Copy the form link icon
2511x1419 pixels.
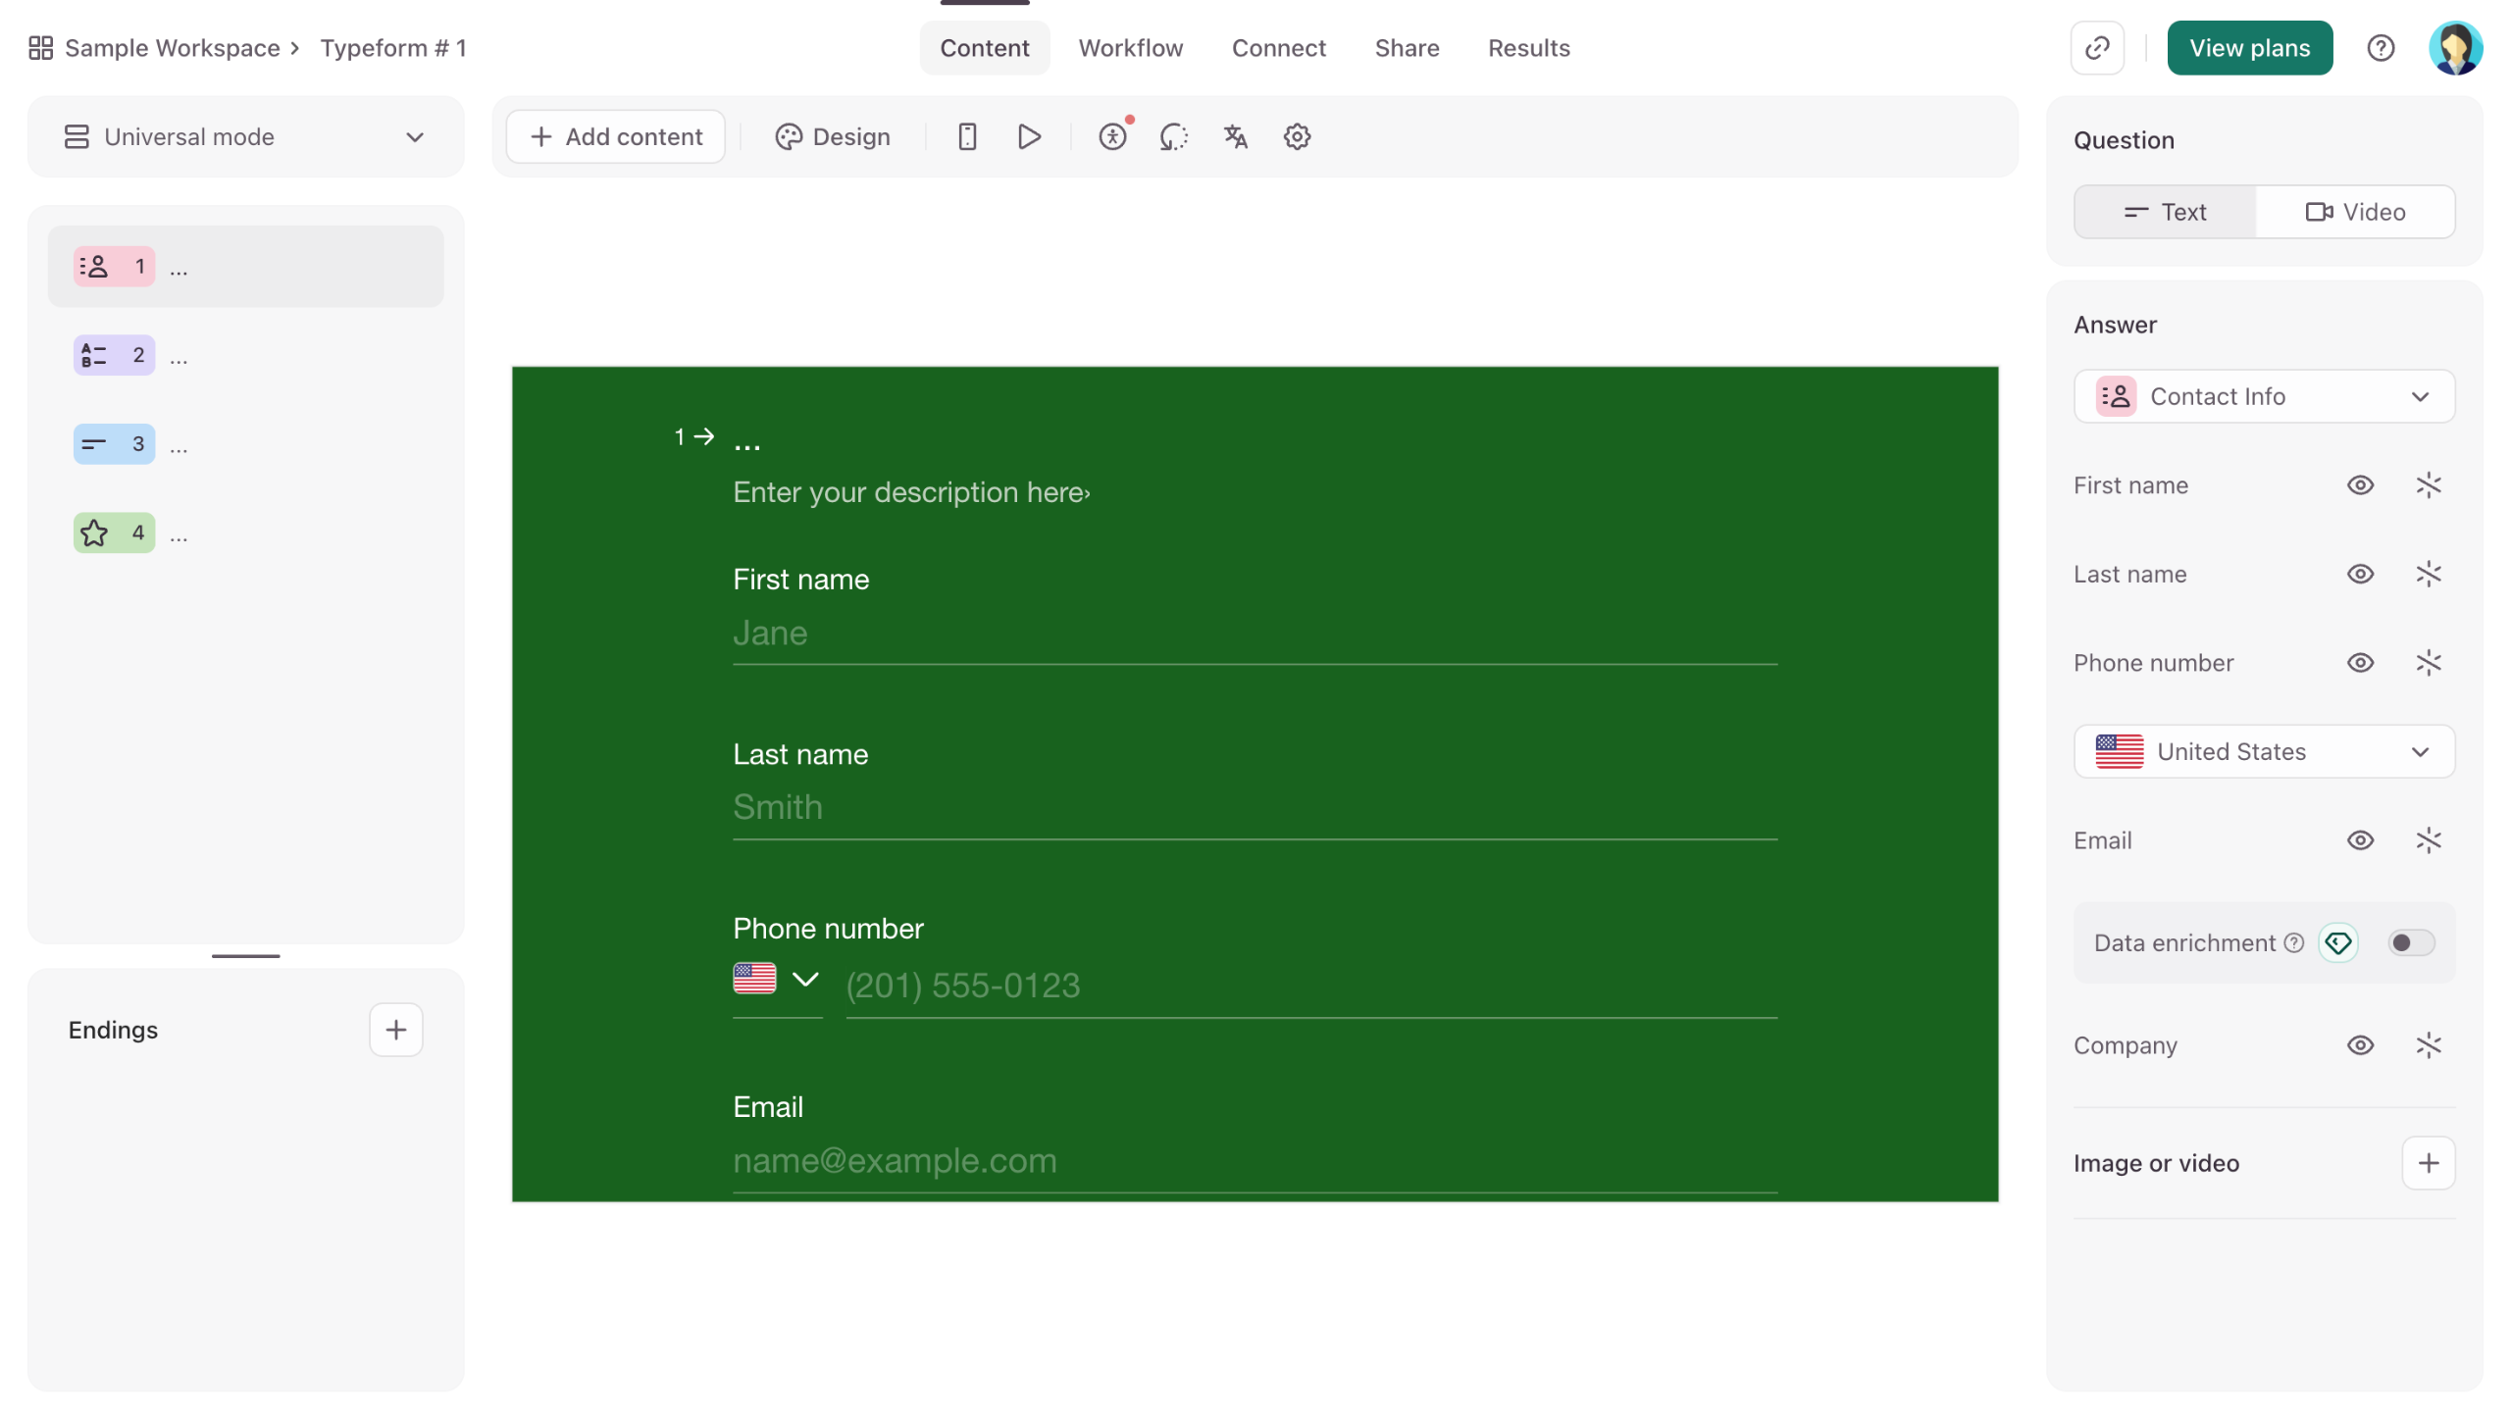click(2097, 48)
